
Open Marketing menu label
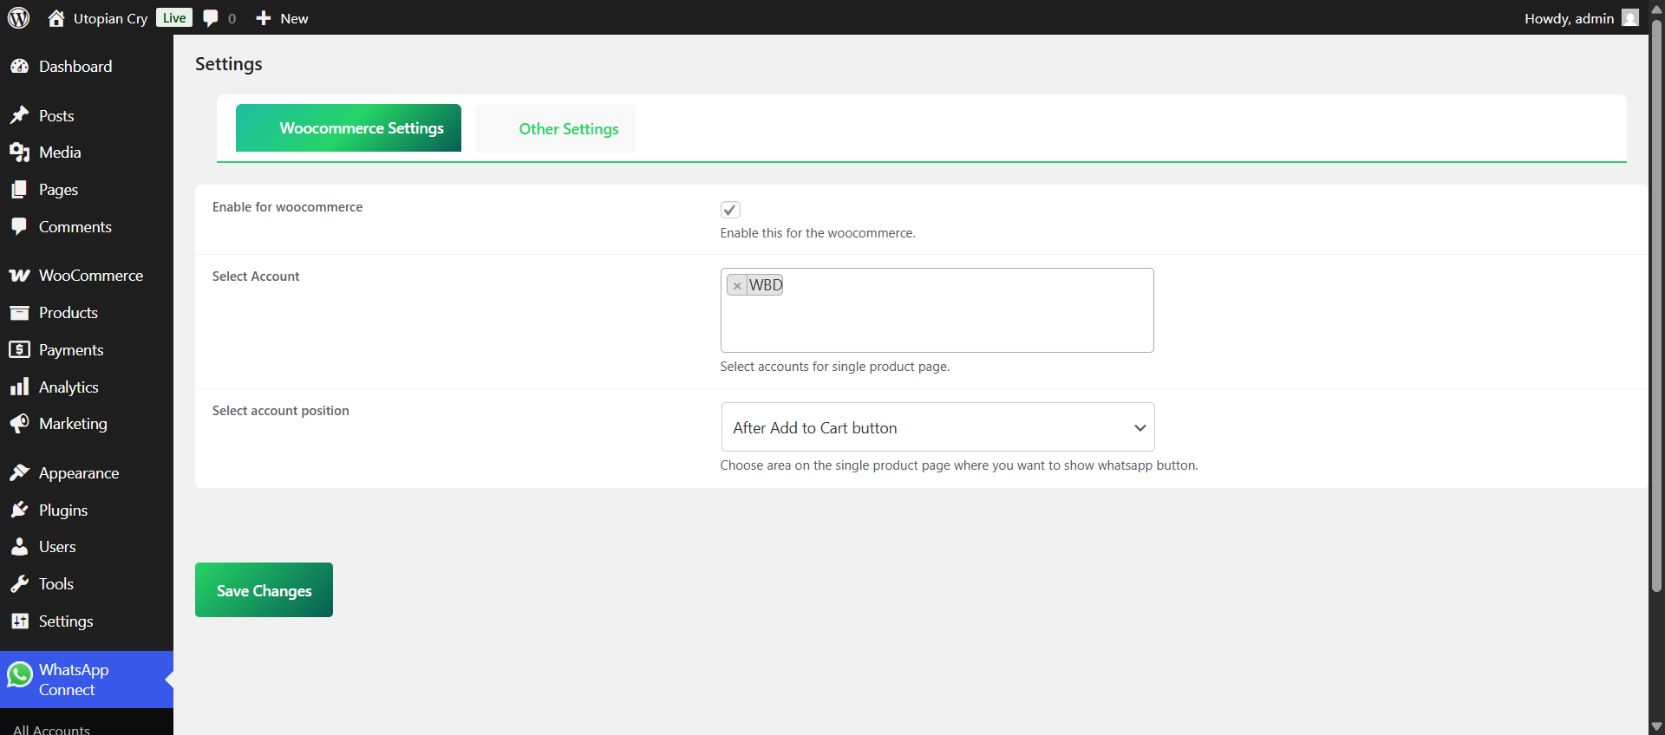[x=73, y=424]
